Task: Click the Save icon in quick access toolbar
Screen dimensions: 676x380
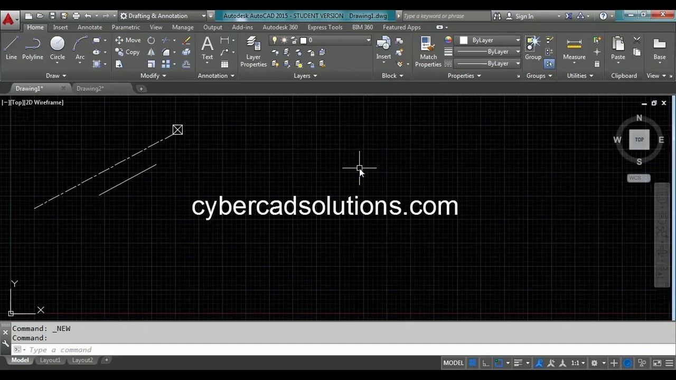Action: (52, 16)
